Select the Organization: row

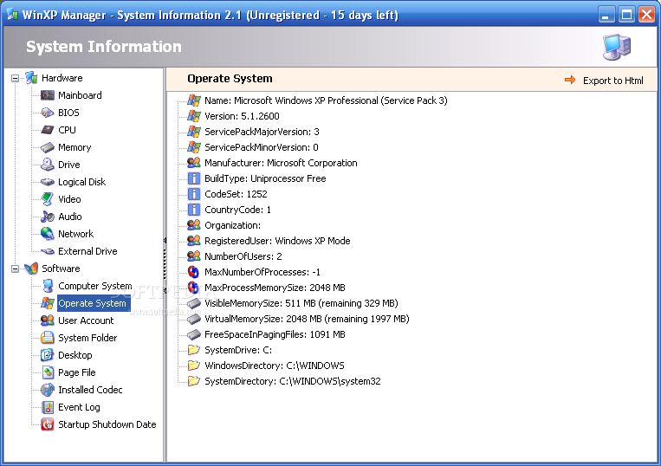point(232,225)
